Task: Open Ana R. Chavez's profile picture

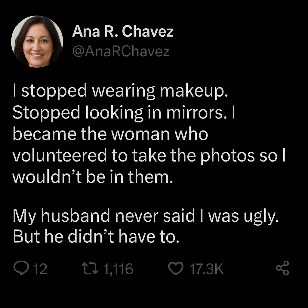Action: click(x=37, y=42)
